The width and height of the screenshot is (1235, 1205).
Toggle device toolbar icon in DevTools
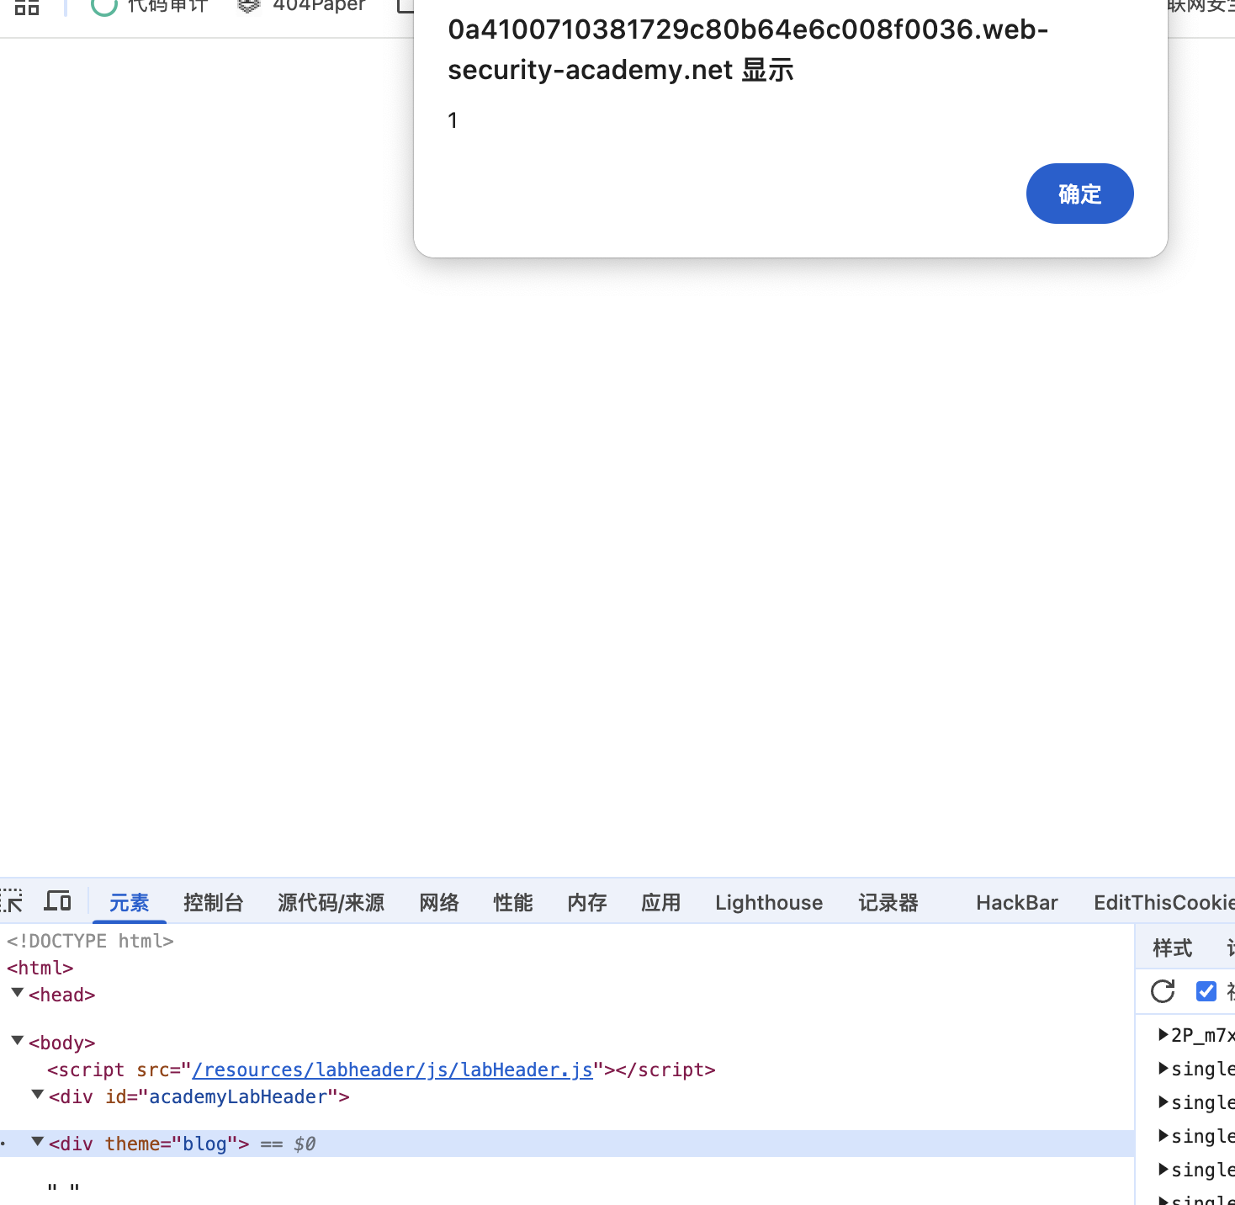pyautogui.click(x=57, y=901)
